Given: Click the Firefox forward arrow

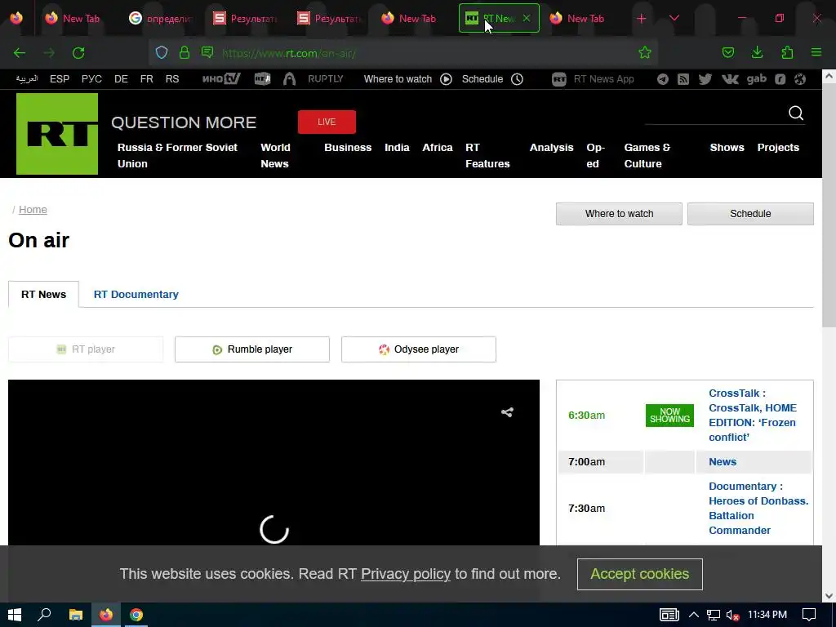Looking at the screenshot, I should coord(49,53).
